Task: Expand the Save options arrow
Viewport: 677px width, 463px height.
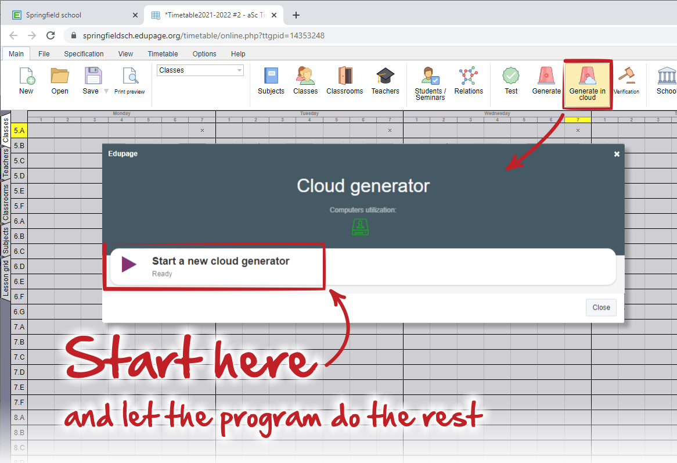Action: (x=106, y=91)
